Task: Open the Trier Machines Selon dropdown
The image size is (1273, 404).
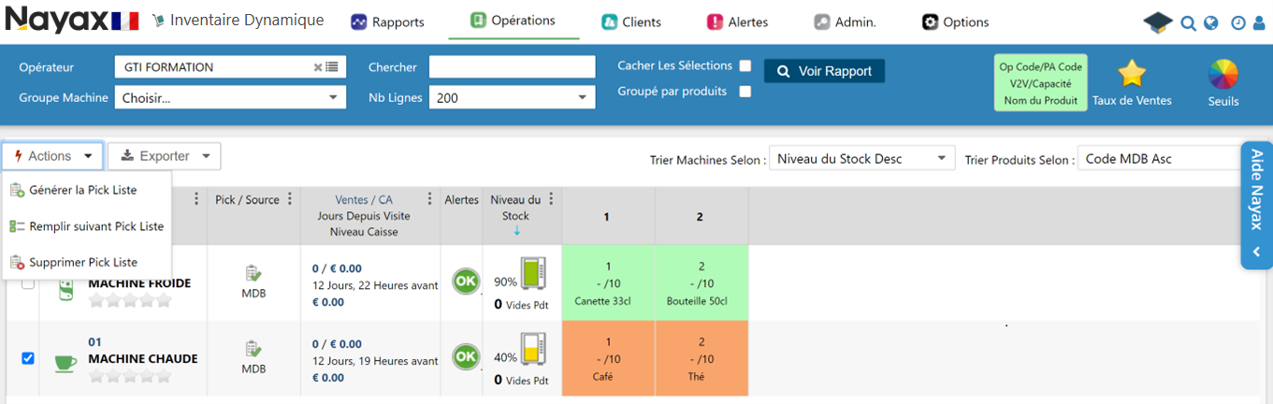Action: coord(861,159)
